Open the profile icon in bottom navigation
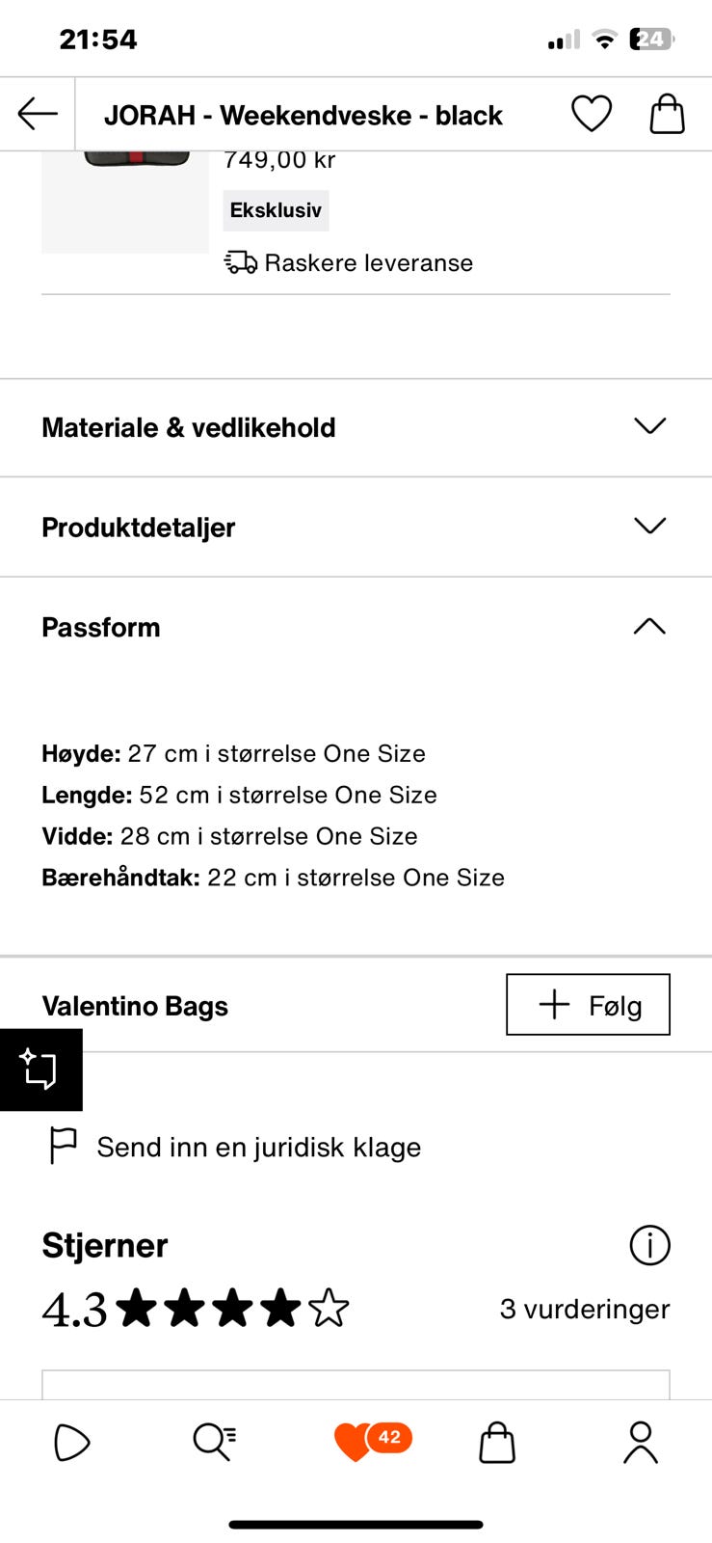Screen dimensions: 712x1543 [639, 1442]
